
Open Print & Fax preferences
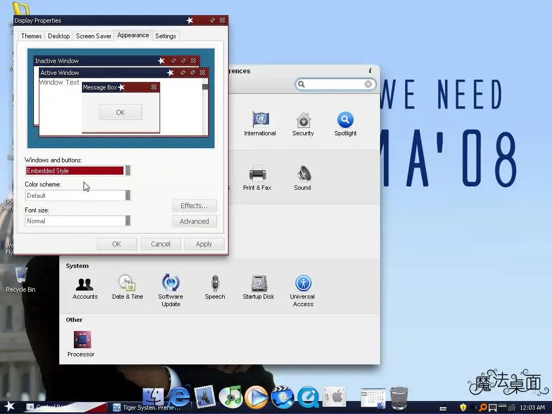coord(257,178)
